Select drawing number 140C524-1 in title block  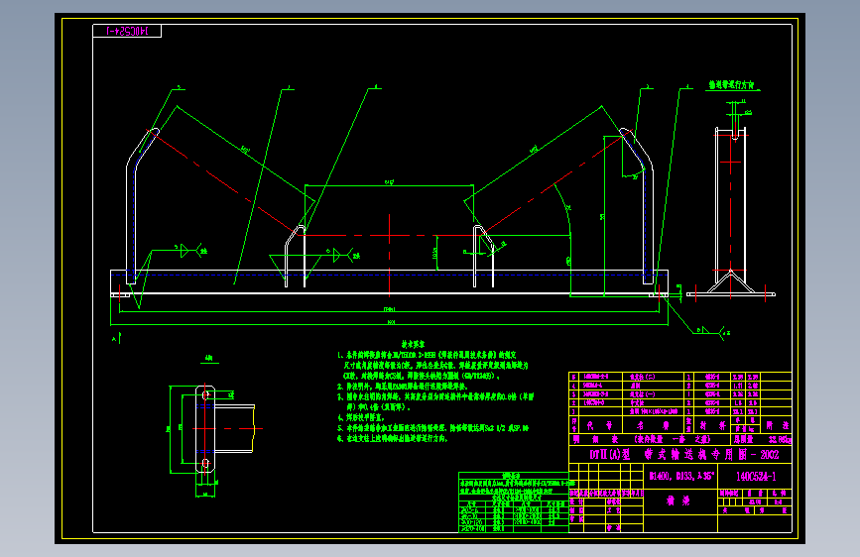pos(755,477)
